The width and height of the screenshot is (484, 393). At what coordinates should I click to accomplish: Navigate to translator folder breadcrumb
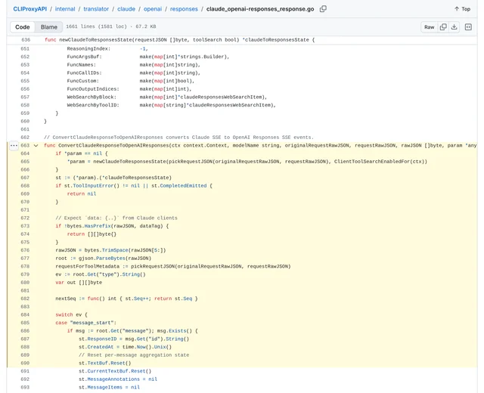(x=96, y=9)
